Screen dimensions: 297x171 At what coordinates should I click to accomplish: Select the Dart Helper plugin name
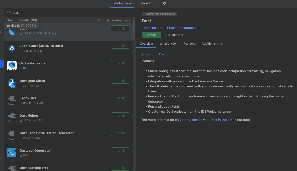tap(29, 115)
